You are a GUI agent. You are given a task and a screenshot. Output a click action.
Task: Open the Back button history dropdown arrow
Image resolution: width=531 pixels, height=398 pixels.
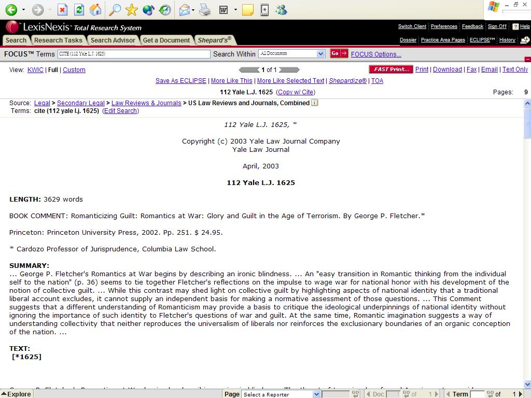pyautogui.click(x=23, y=10)
